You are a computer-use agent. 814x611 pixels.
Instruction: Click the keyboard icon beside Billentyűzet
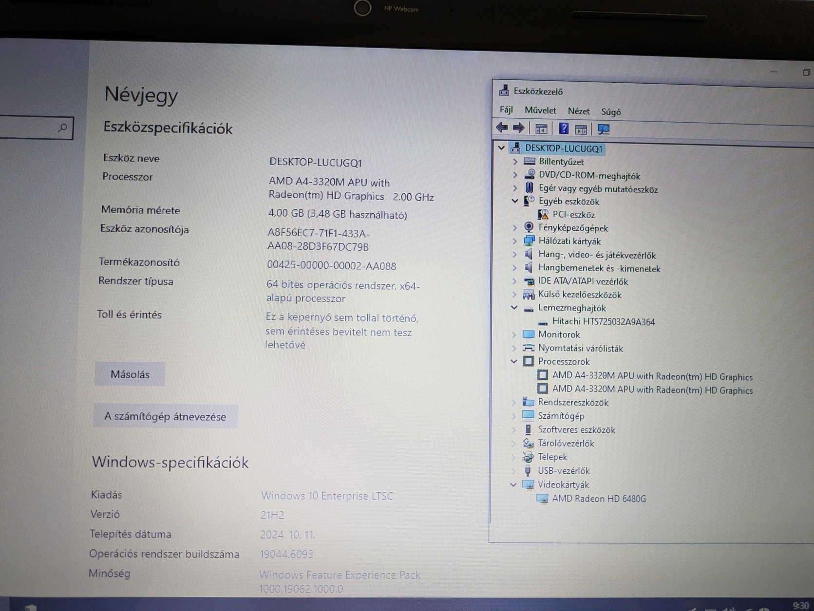coord(530,161)
